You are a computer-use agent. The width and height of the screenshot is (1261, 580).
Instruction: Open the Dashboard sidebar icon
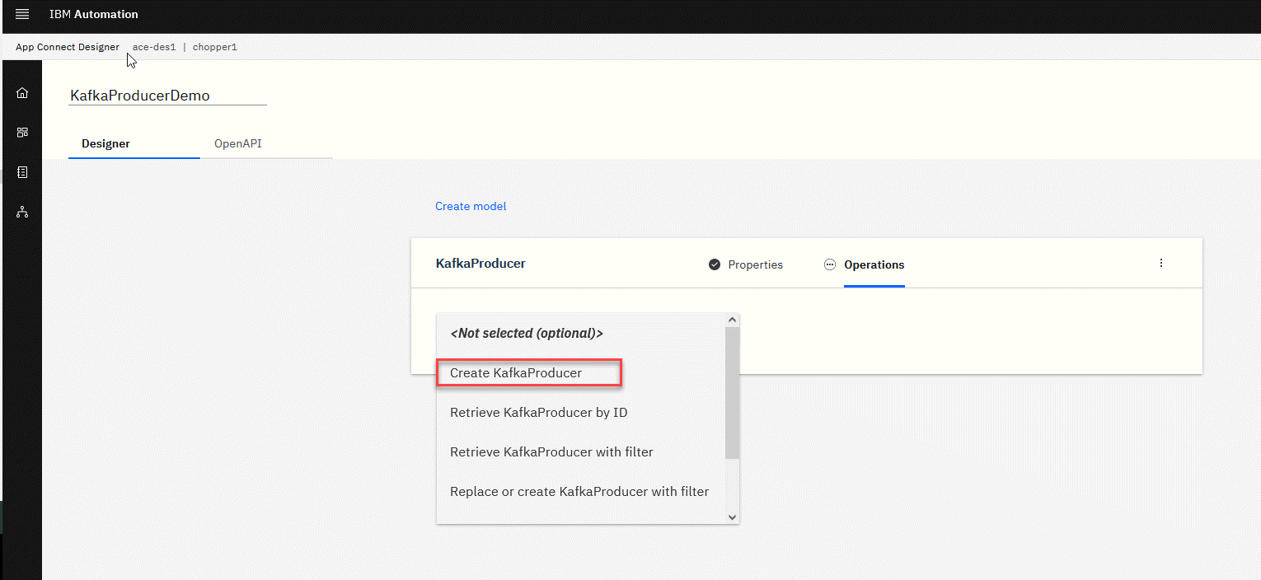[x=22, y=133]
